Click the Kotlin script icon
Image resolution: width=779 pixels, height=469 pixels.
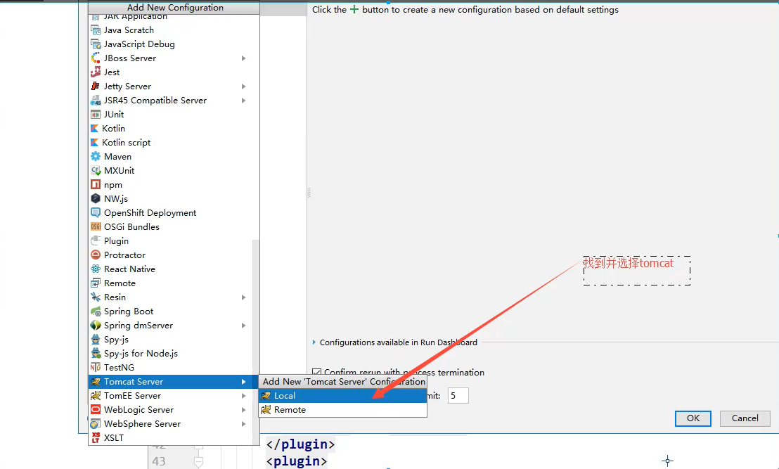(95, 143)
